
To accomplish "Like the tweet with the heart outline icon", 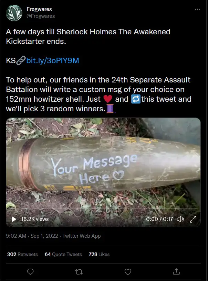I will coord(128,272).
